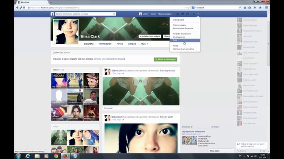Viewport: 284px width, 159px height.
Task: Open the foto del perfil link
Action: click(x=166, y=117)
